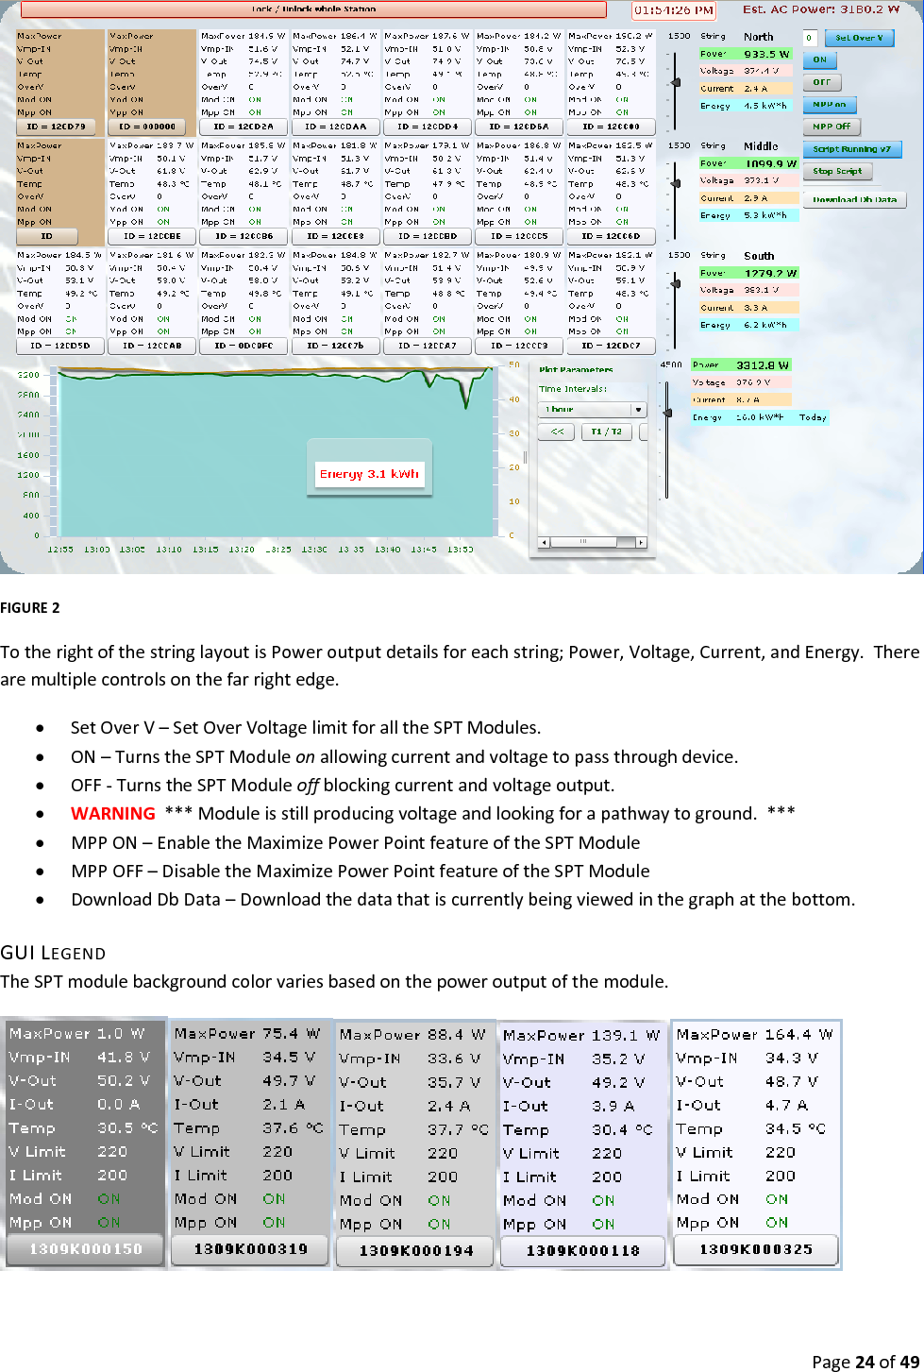Click the << plot navigation button
Screen dimensions: 924x1372
point(557,432)
